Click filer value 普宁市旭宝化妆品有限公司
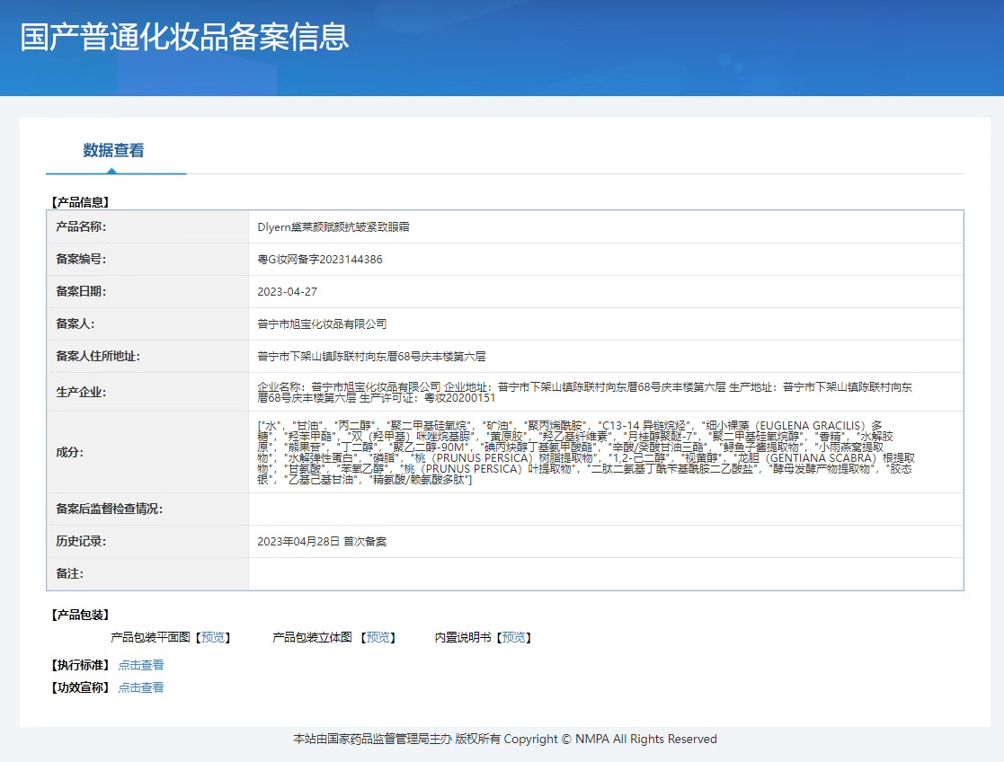This screenshot has height=762, width=1004. (322, 324)
